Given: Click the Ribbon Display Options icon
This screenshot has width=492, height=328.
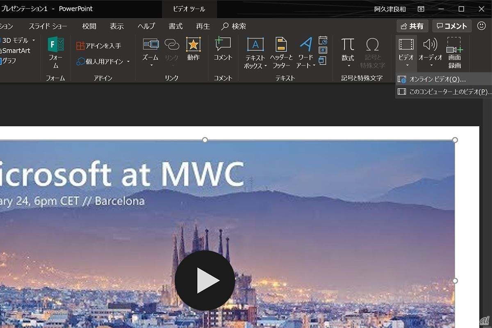Looking at the screenshot, I should [421, 9].
